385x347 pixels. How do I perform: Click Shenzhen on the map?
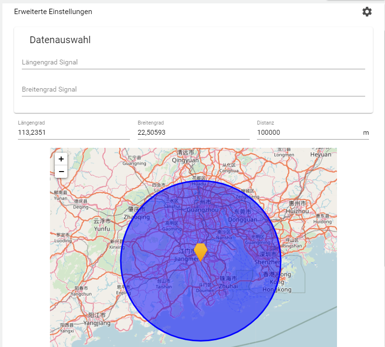(x=267, y=262)
